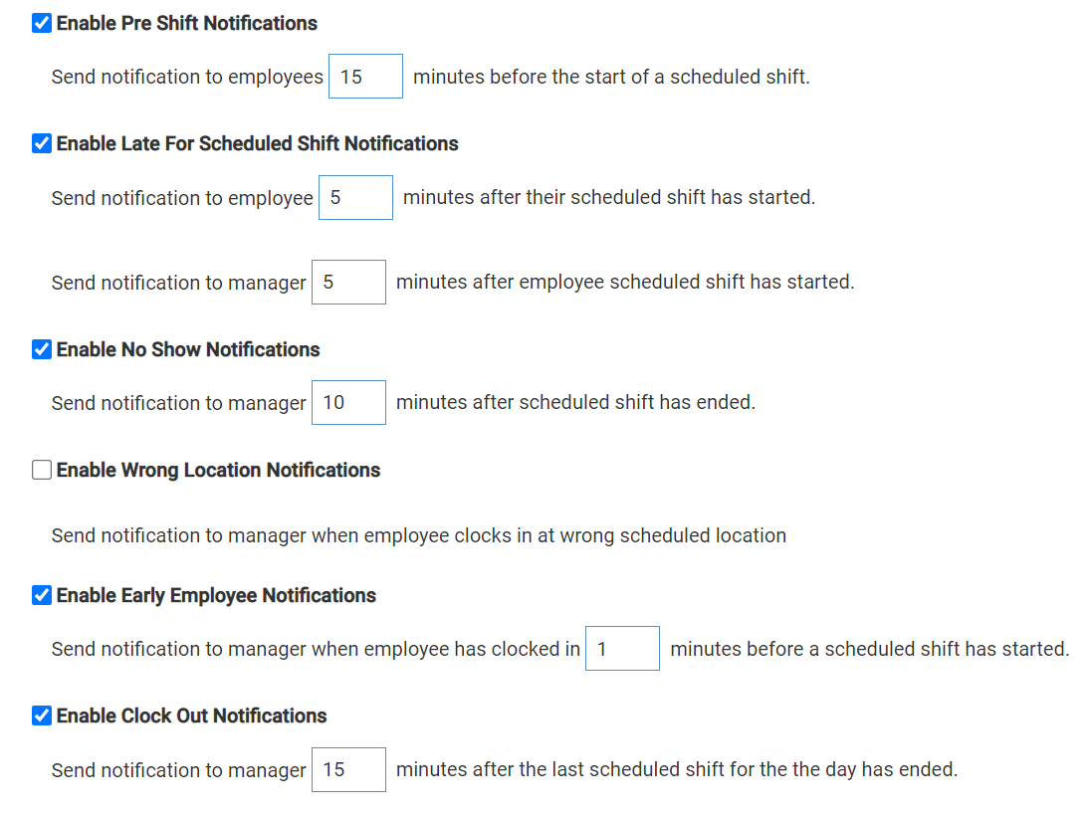This screenshot has width=1092, height=816.
Task: Untick the Enable No Show Notifications checkbox
Action: click(42, 349)
